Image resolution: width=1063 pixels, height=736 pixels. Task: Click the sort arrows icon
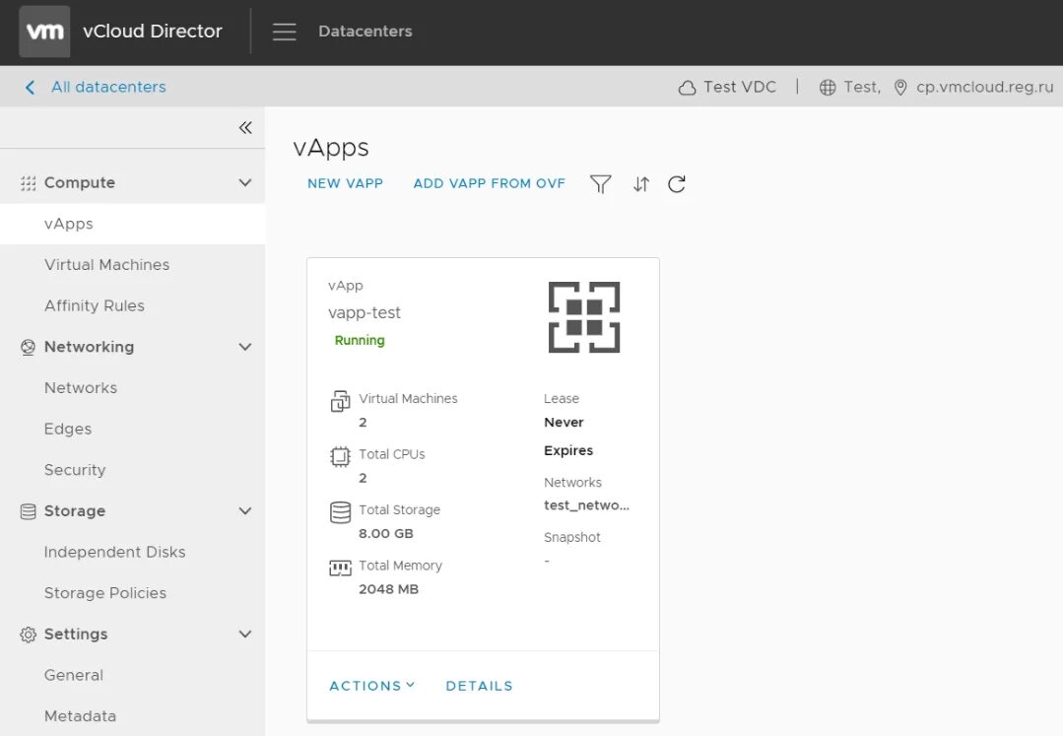point(641,183)
